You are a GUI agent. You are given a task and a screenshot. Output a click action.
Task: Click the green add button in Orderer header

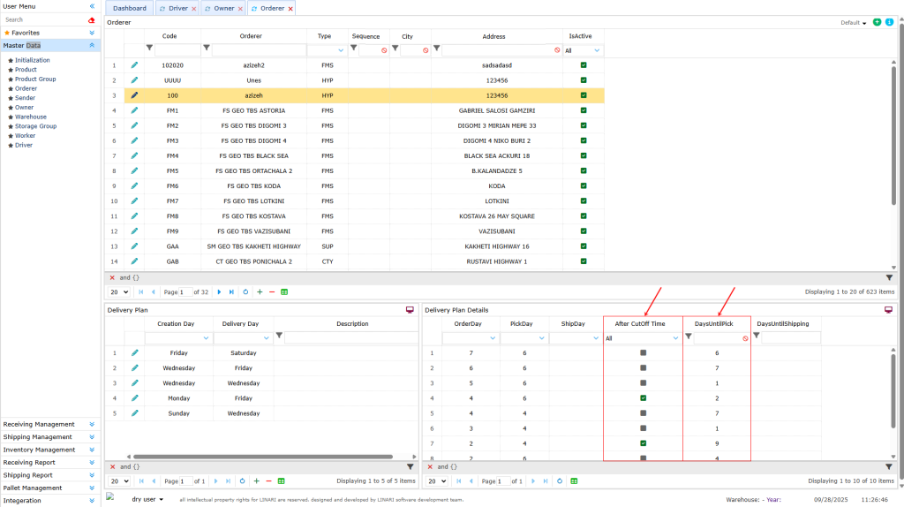(x=877, y=22)
